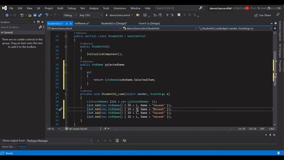Collapse the get accessor outlining box
This screenshot has width=284, height=160.
[66, 72]
